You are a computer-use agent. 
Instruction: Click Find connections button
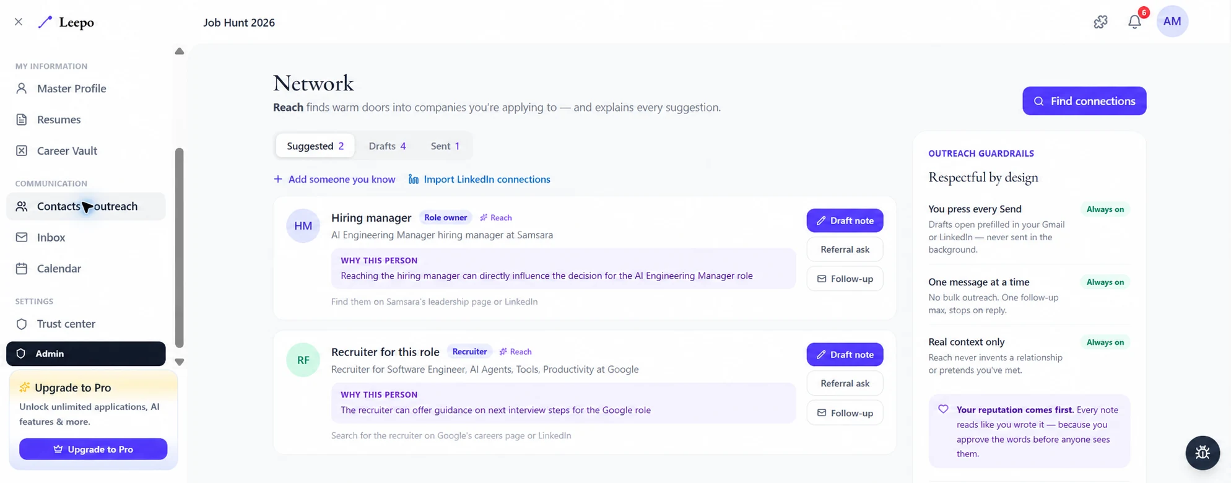click(1084, 101)
